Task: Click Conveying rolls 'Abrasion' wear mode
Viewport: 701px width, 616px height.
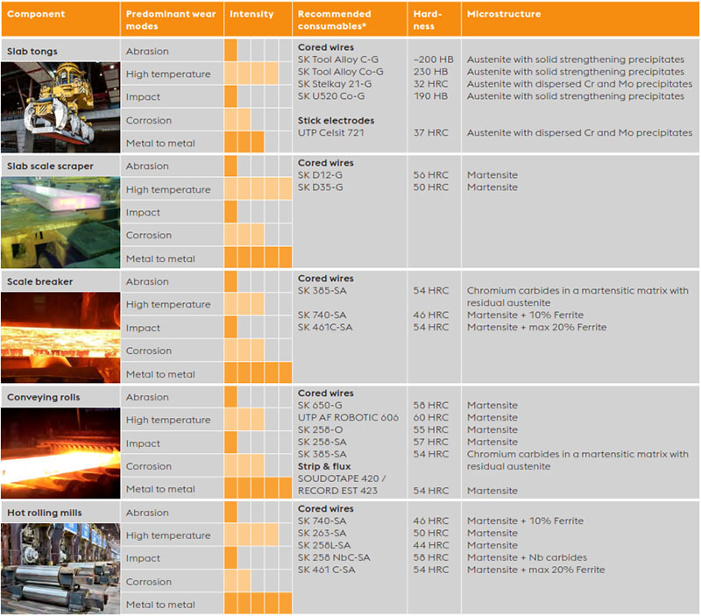Action: [x=147, y=397]
